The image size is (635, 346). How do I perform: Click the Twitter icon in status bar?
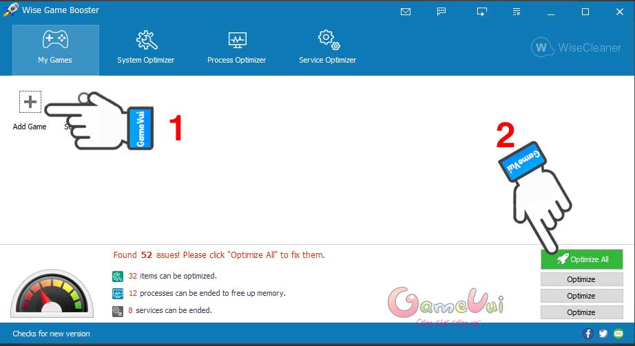coord(603,334)
